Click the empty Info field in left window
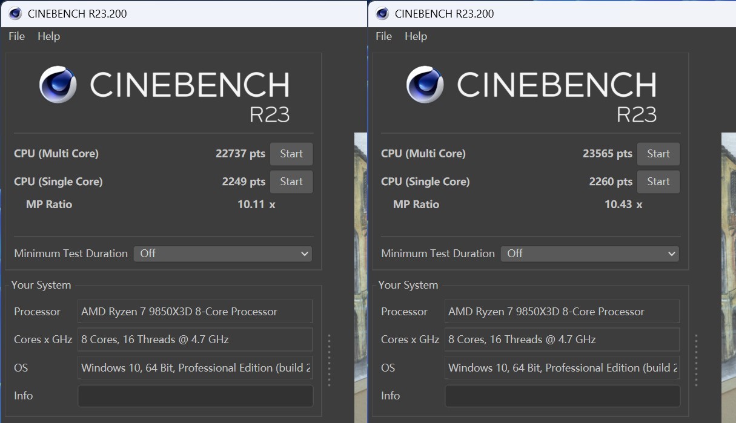Screen dimensions: 736x423 coord(195,396)
